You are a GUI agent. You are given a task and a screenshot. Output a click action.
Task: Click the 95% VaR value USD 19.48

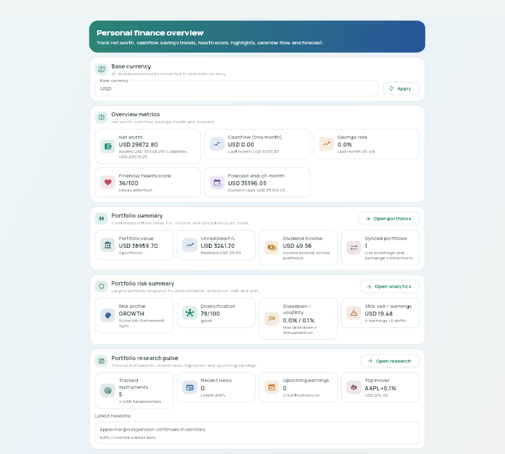click(x=379, y=314)
